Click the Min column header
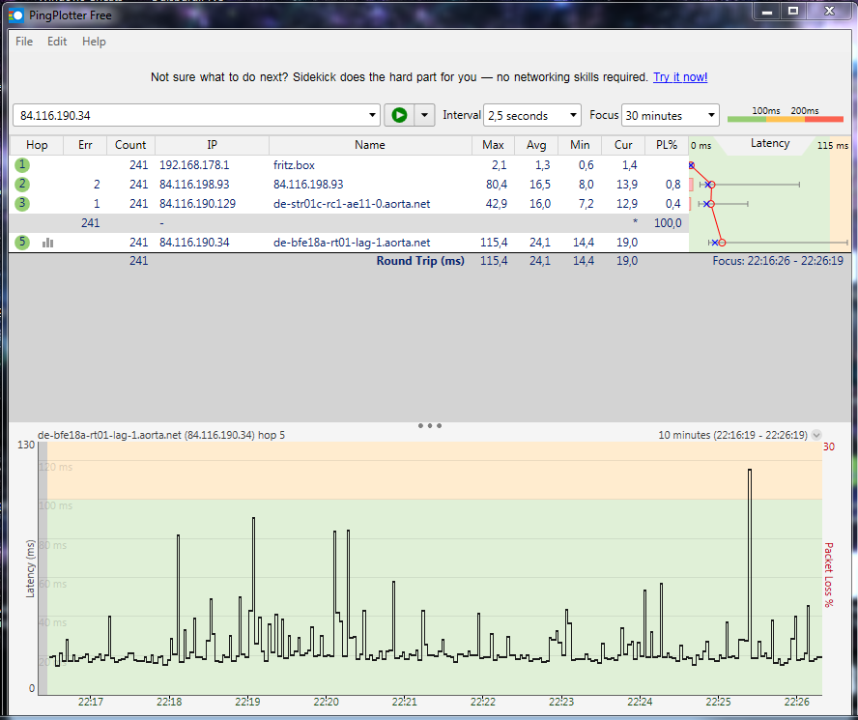 pyautogui.click(x=580, y=145)
